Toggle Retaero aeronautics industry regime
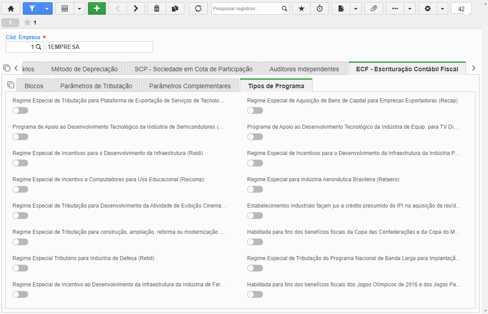Screen dimensions: 488x314 [x=255, y=189]
